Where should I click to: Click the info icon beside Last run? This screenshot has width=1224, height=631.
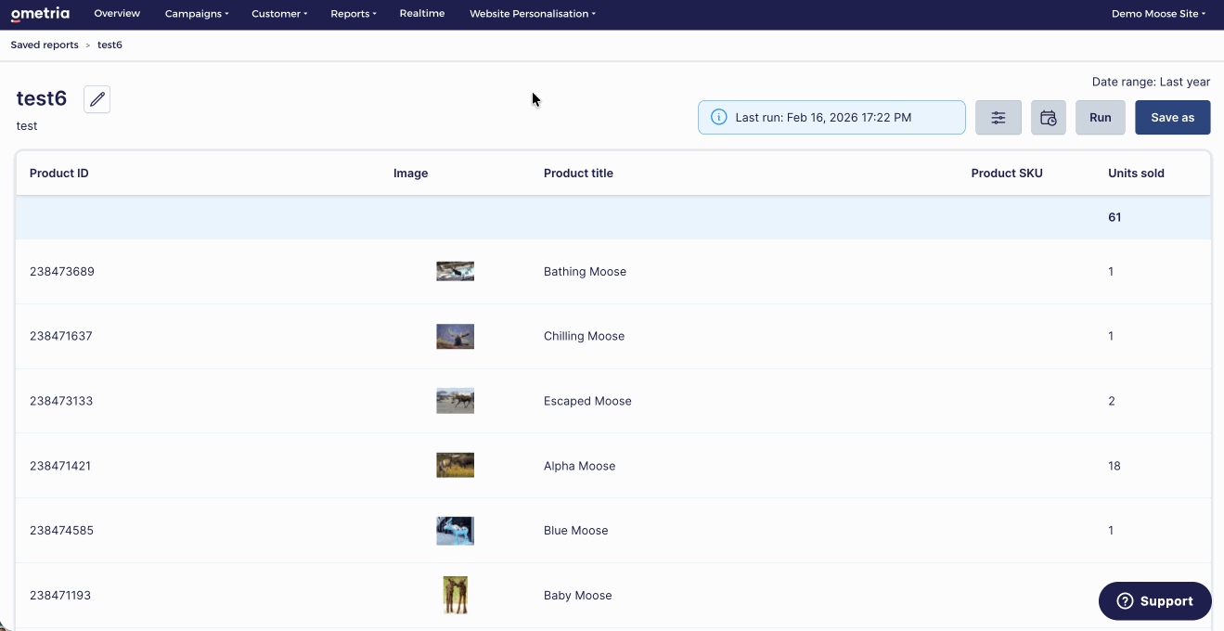click(x=718, y=118)
